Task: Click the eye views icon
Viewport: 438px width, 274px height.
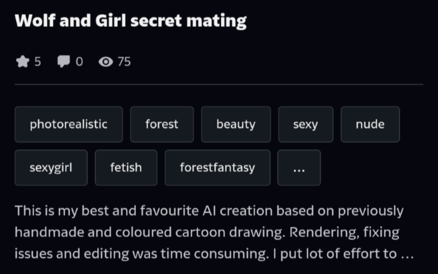Action: click(105, 62)
